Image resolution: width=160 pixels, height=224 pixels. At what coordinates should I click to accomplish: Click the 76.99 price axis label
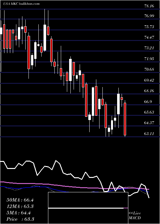(149, 16)
